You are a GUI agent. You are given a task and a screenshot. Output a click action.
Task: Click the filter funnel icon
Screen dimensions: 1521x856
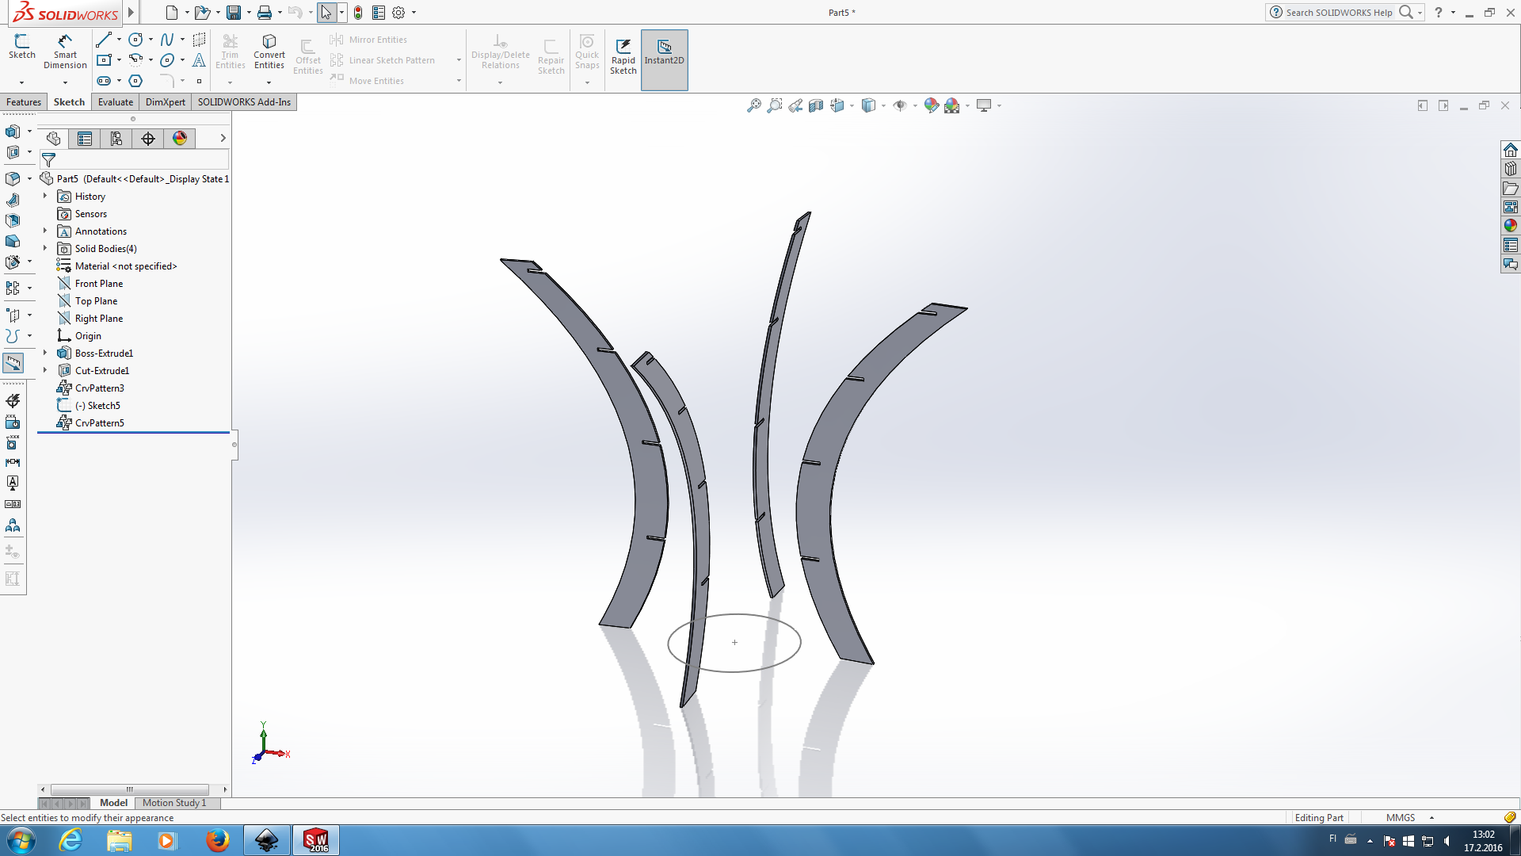point(48,160)
